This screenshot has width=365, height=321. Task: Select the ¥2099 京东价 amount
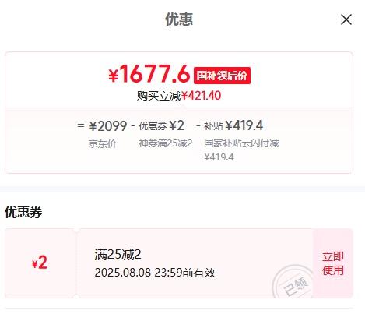(x=108, y=126)
